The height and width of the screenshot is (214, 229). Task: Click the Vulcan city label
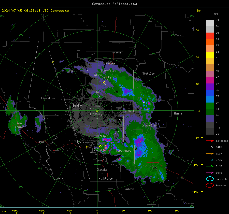click(130, 189)
